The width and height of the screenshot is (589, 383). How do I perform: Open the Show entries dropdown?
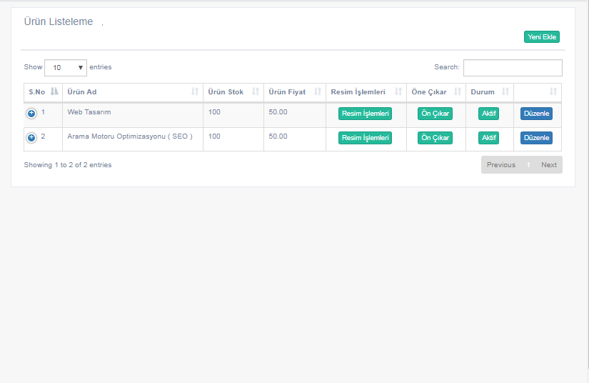(x=66, y=68)
